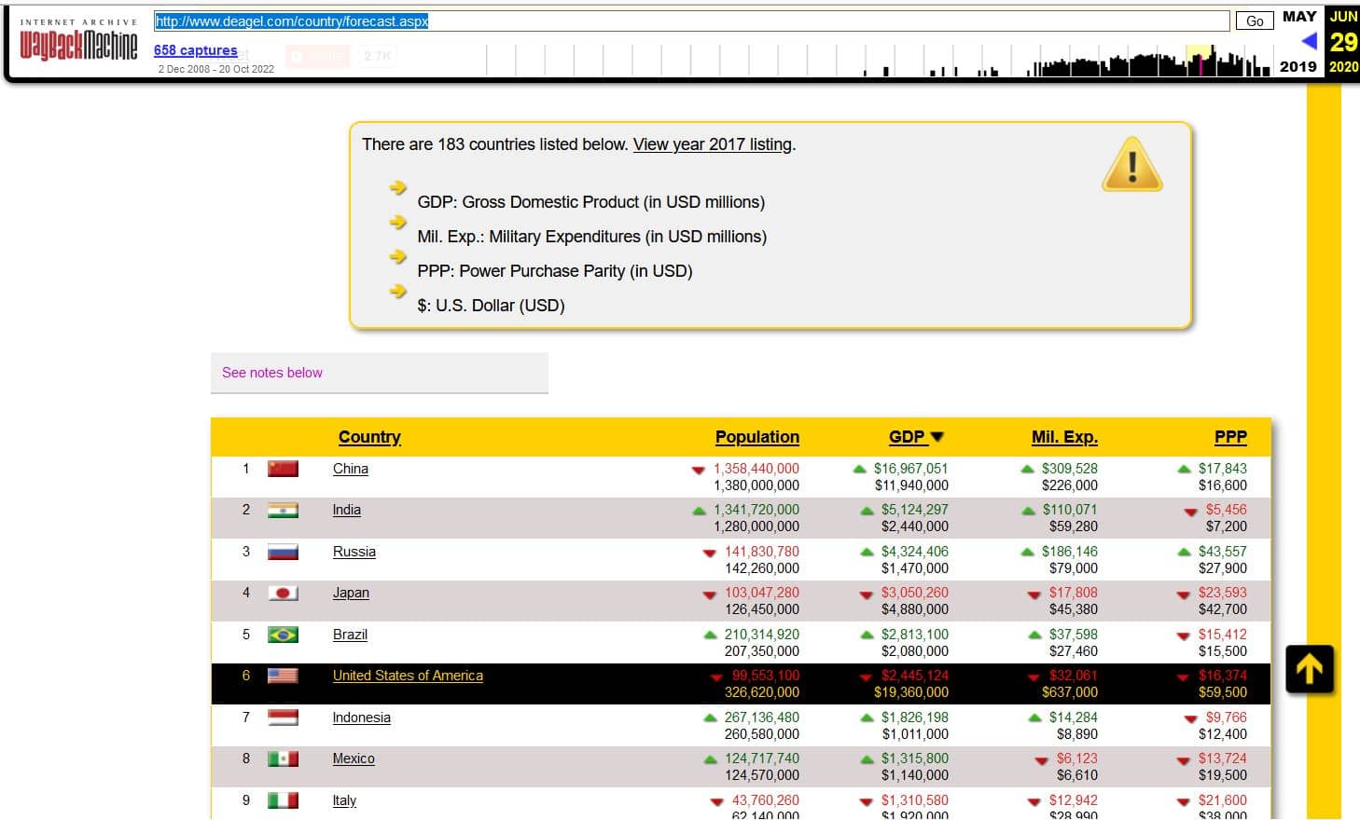
Task: Click Brazil's green population up arrow
Action: pos(710,635)
